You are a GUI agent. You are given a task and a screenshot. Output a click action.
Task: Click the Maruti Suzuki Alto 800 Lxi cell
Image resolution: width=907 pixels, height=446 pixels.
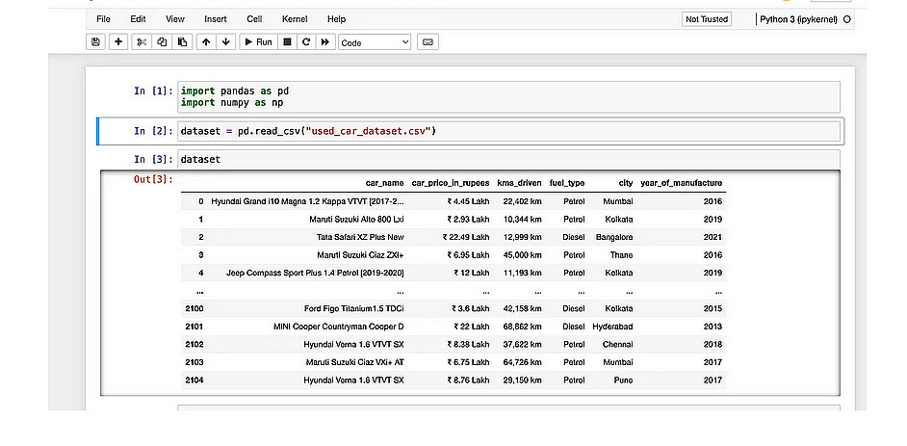click(356, 220)
